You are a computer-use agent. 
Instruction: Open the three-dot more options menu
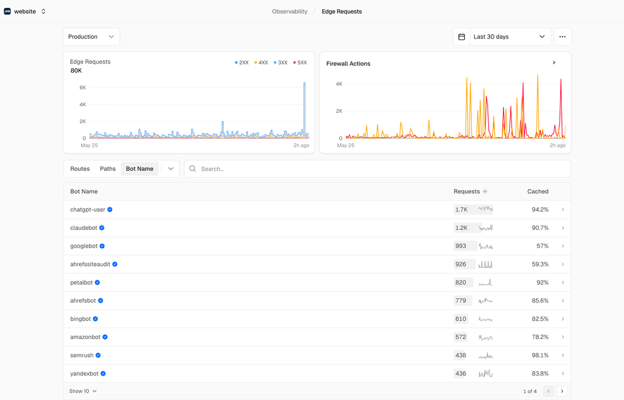click(562, 37)
